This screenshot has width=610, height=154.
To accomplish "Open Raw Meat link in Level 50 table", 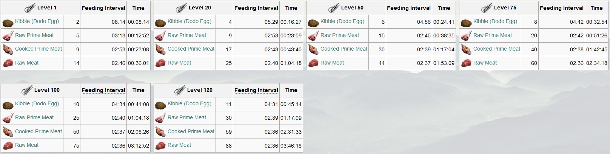I will click(332, 63).
